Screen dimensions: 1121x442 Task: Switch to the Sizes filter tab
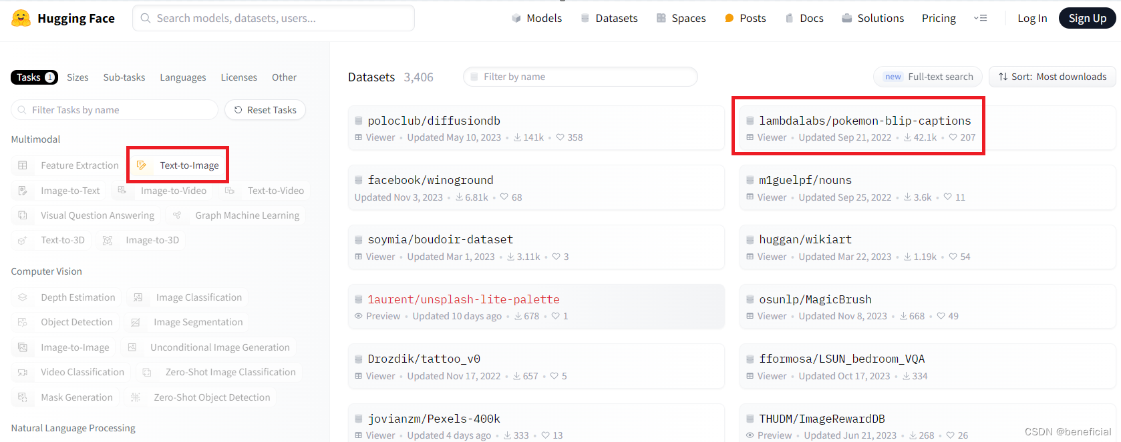pos(77,77)
